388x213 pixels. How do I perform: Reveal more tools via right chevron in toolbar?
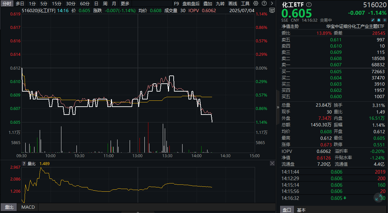click(x=271, y=3)
